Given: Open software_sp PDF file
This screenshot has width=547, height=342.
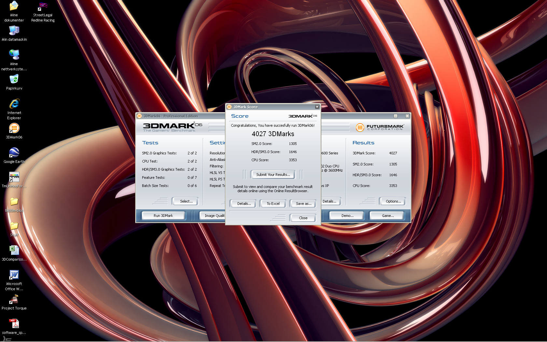Looking at the screenshot, I should click(x=14, y=327).
